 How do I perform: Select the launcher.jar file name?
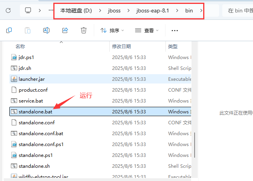tap(32, 79)
